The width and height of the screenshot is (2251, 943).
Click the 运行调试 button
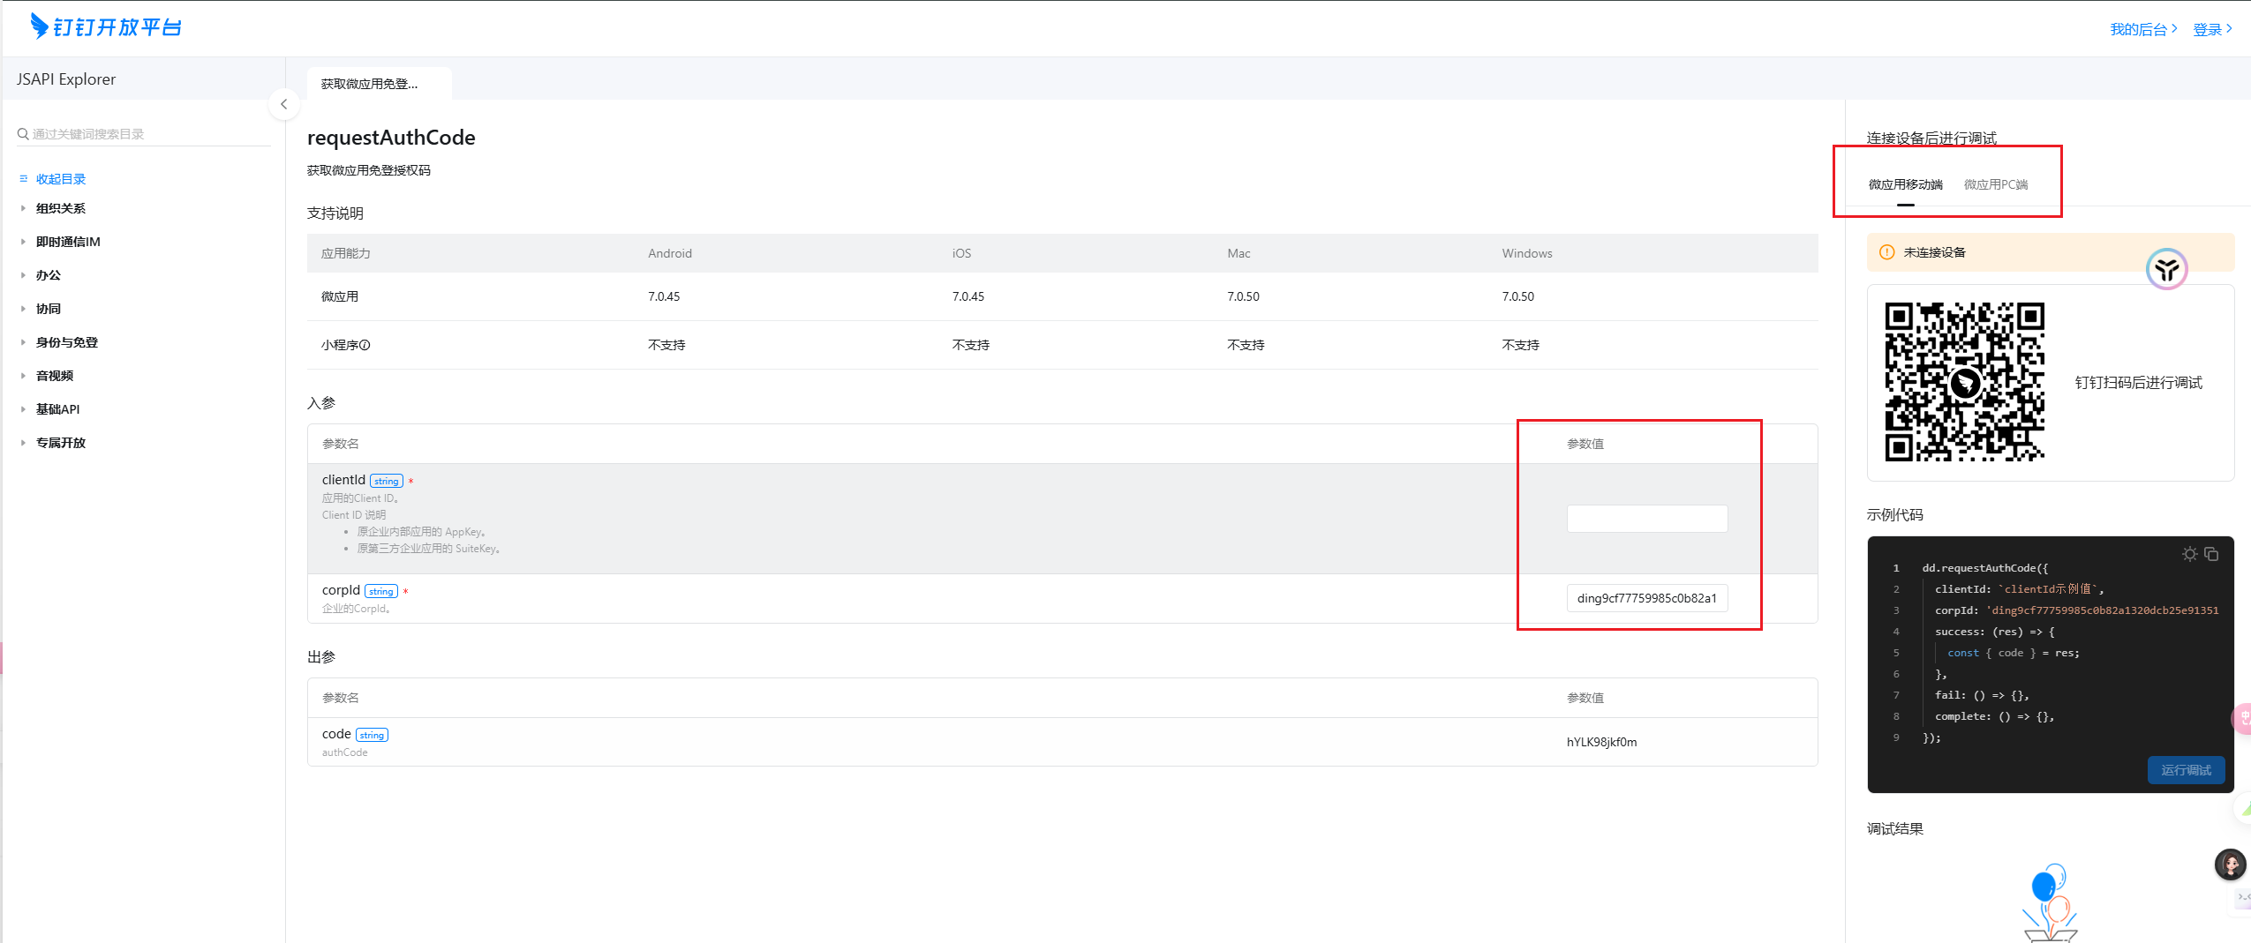pos(2186,770)
